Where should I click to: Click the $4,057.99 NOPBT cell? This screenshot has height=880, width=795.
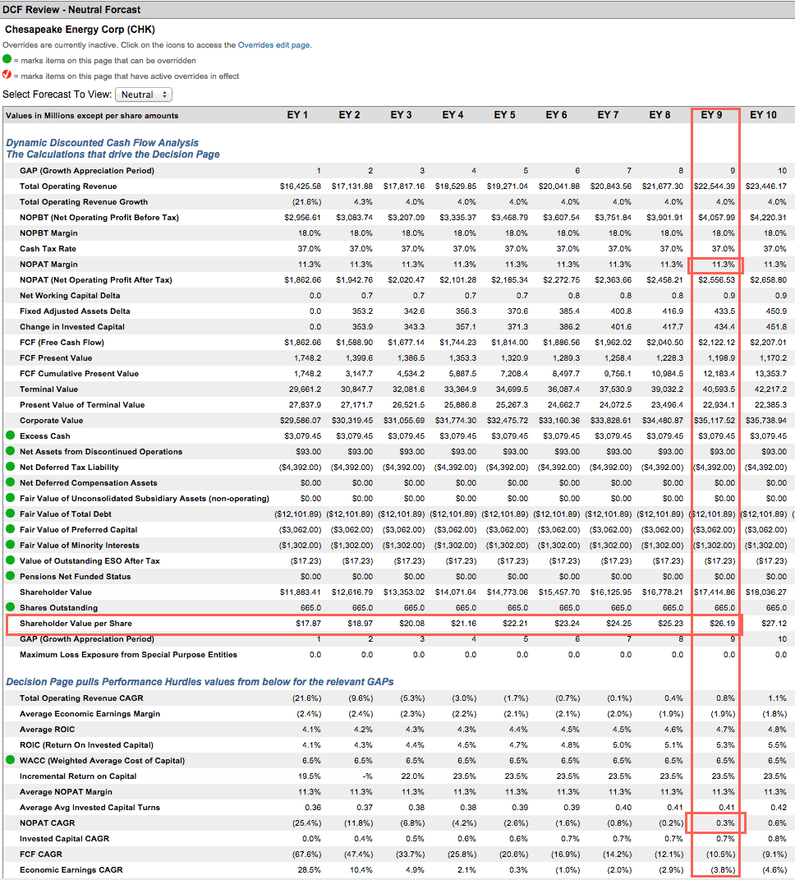[716, 217]
